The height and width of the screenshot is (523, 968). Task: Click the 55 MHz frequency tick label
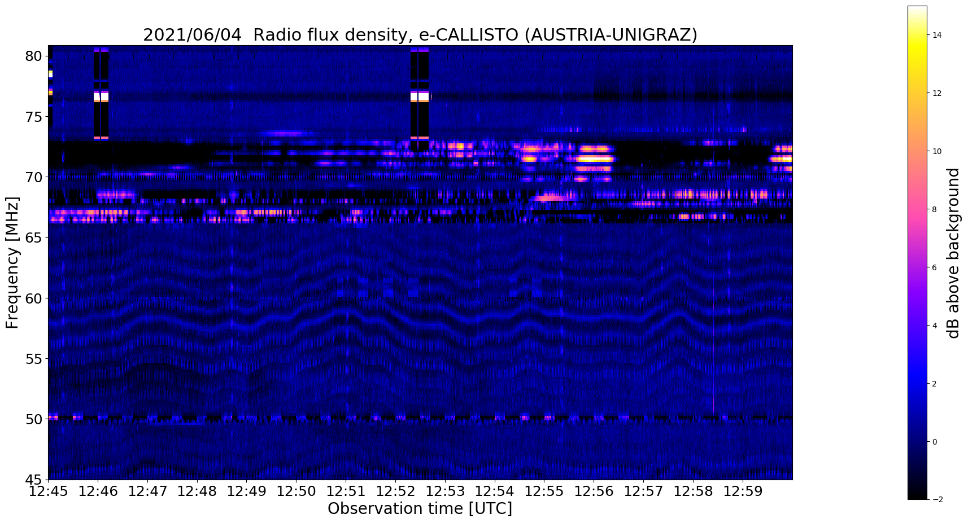(x=34, y=359)
